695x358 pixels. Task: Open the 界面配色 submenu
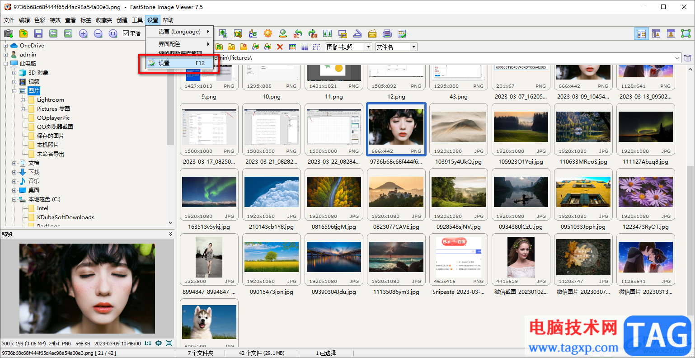[x=179, y=44]
